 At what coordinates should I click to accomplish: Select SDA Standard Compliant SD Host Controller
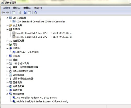[41, 22]
